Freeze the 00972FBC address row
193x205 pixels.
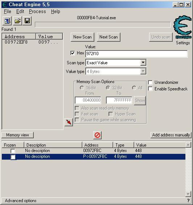[13, 151]
